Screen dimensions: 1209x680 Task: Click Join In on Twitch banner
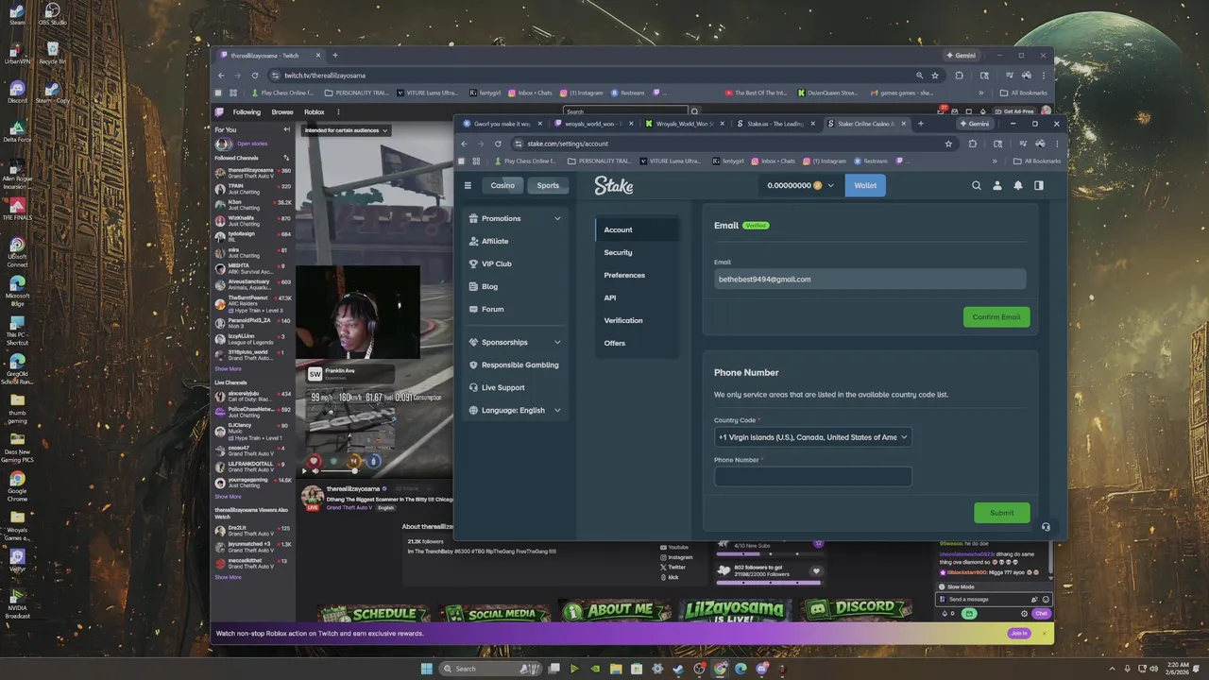(1019, 633)
